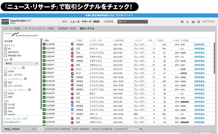
Task: Click the autochartist.com logo
Action: (x=25, y=35)
